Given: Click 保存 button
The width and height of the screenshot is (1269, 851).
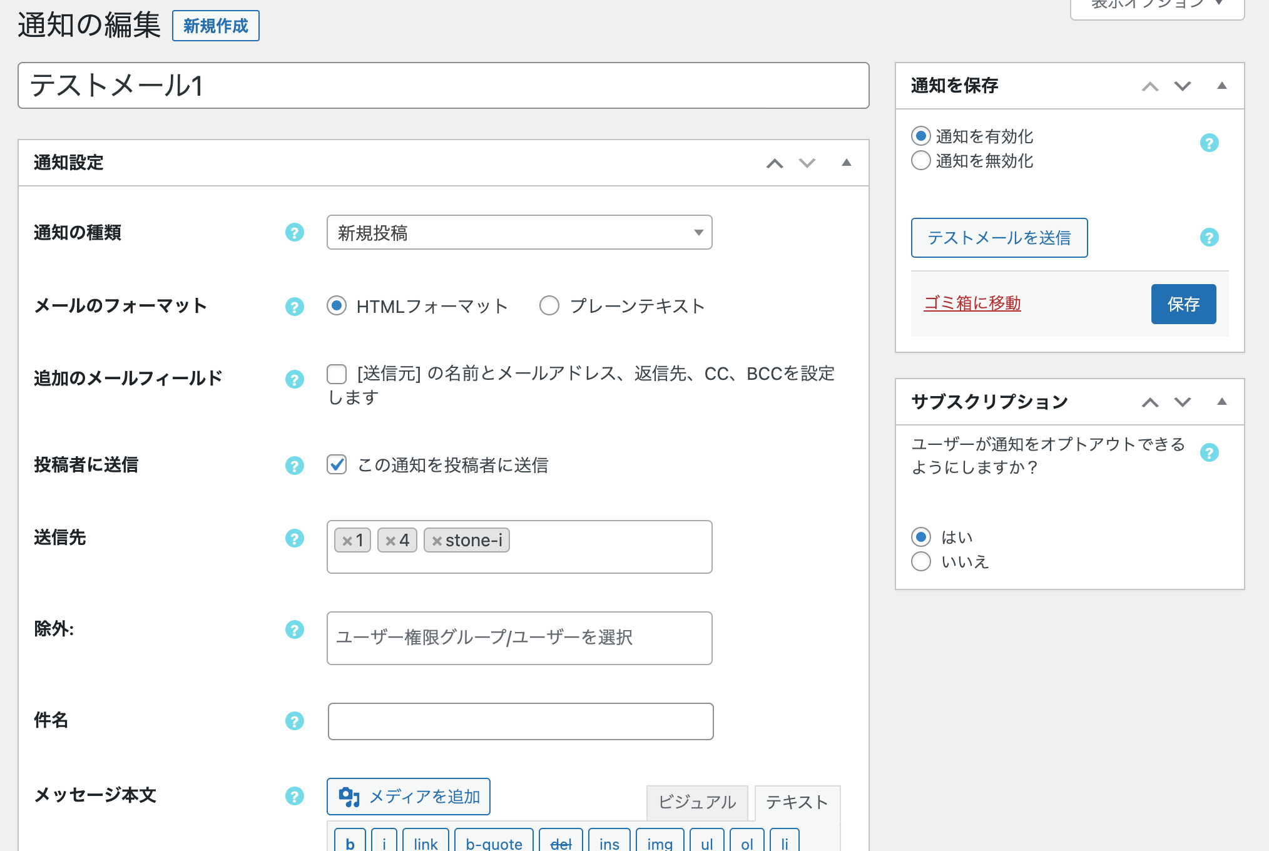Looking at the screenshot, I should (x=1183, y=304).
